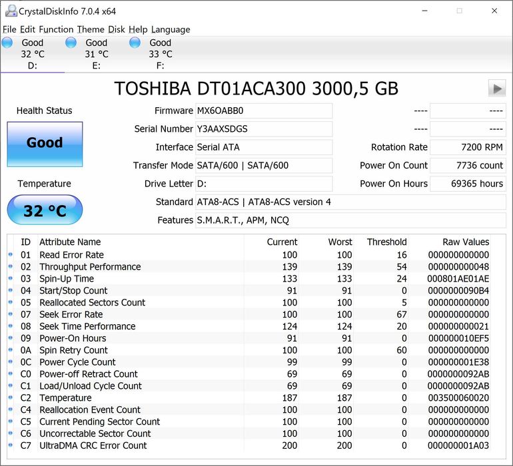Open the Function menu

point(56,29)
